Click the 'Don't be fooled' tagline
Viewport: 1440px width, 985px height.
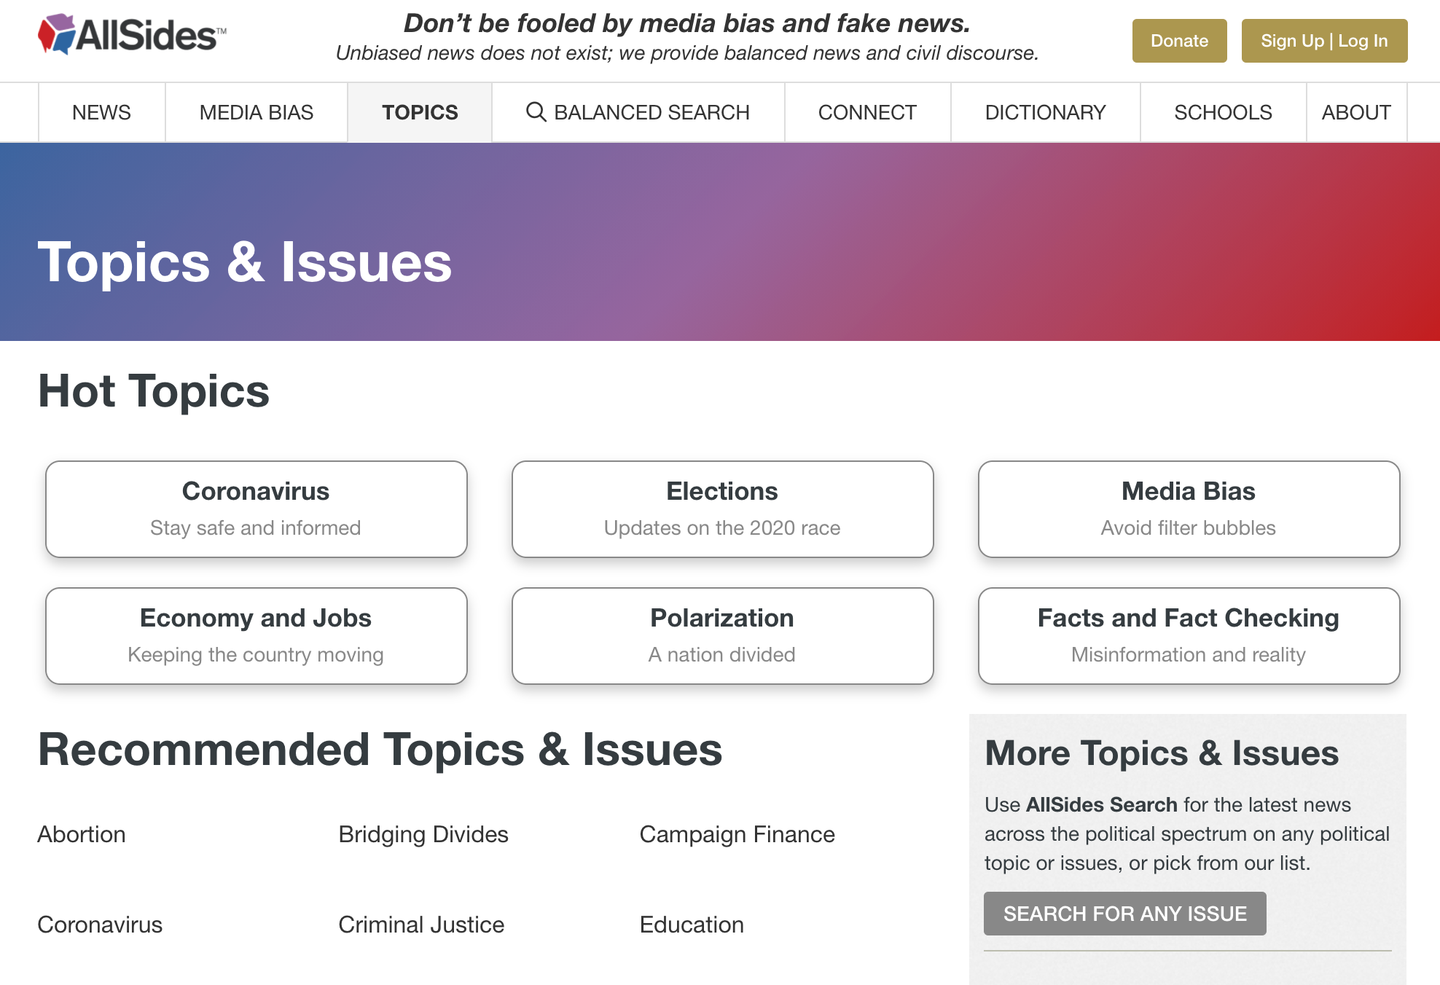pyautogui.click(x=687, y=23)
